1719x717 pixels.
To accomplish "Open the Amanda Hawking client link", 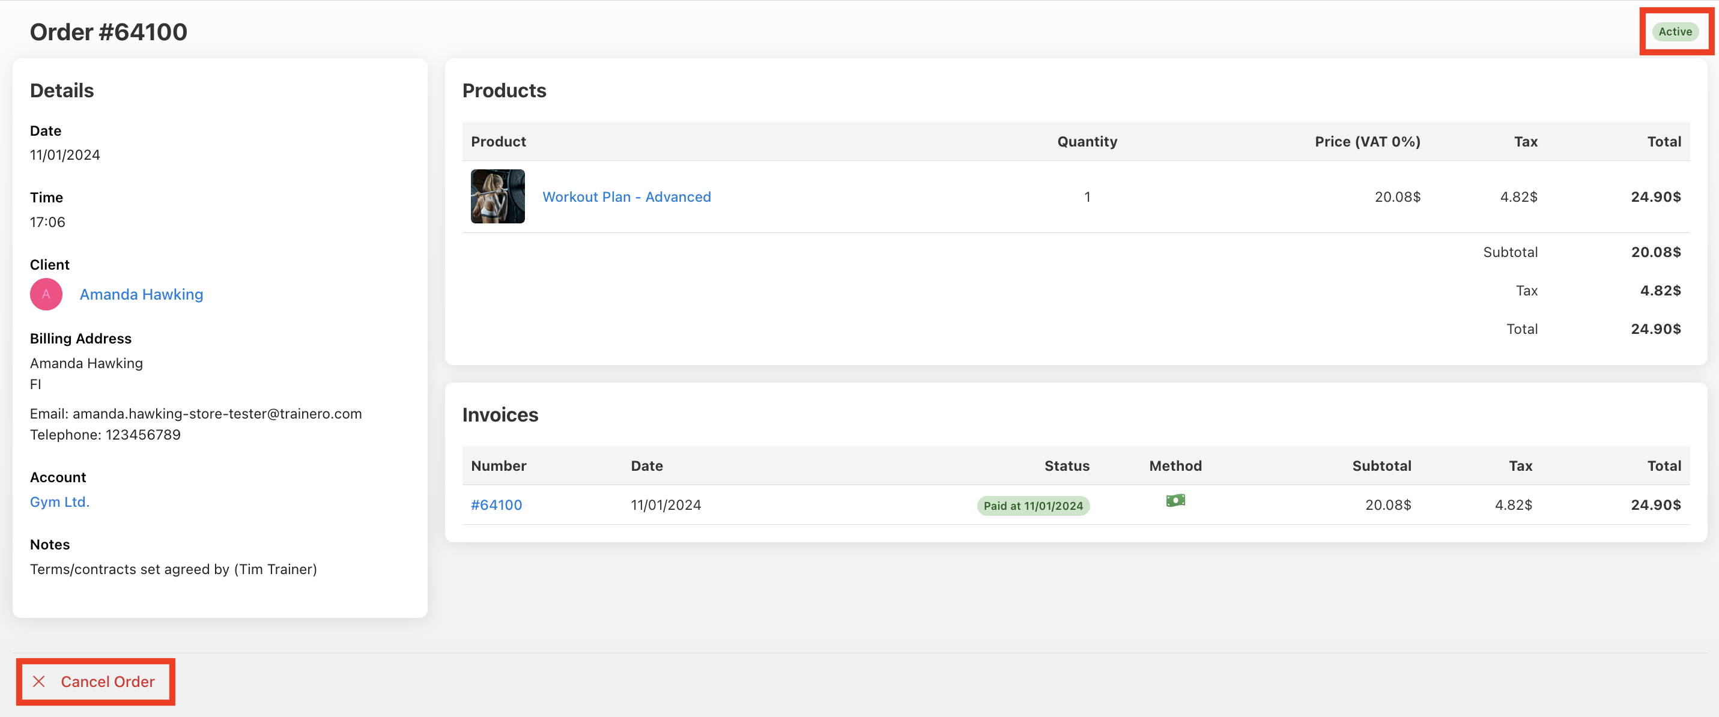I will (x=142, y=294).
